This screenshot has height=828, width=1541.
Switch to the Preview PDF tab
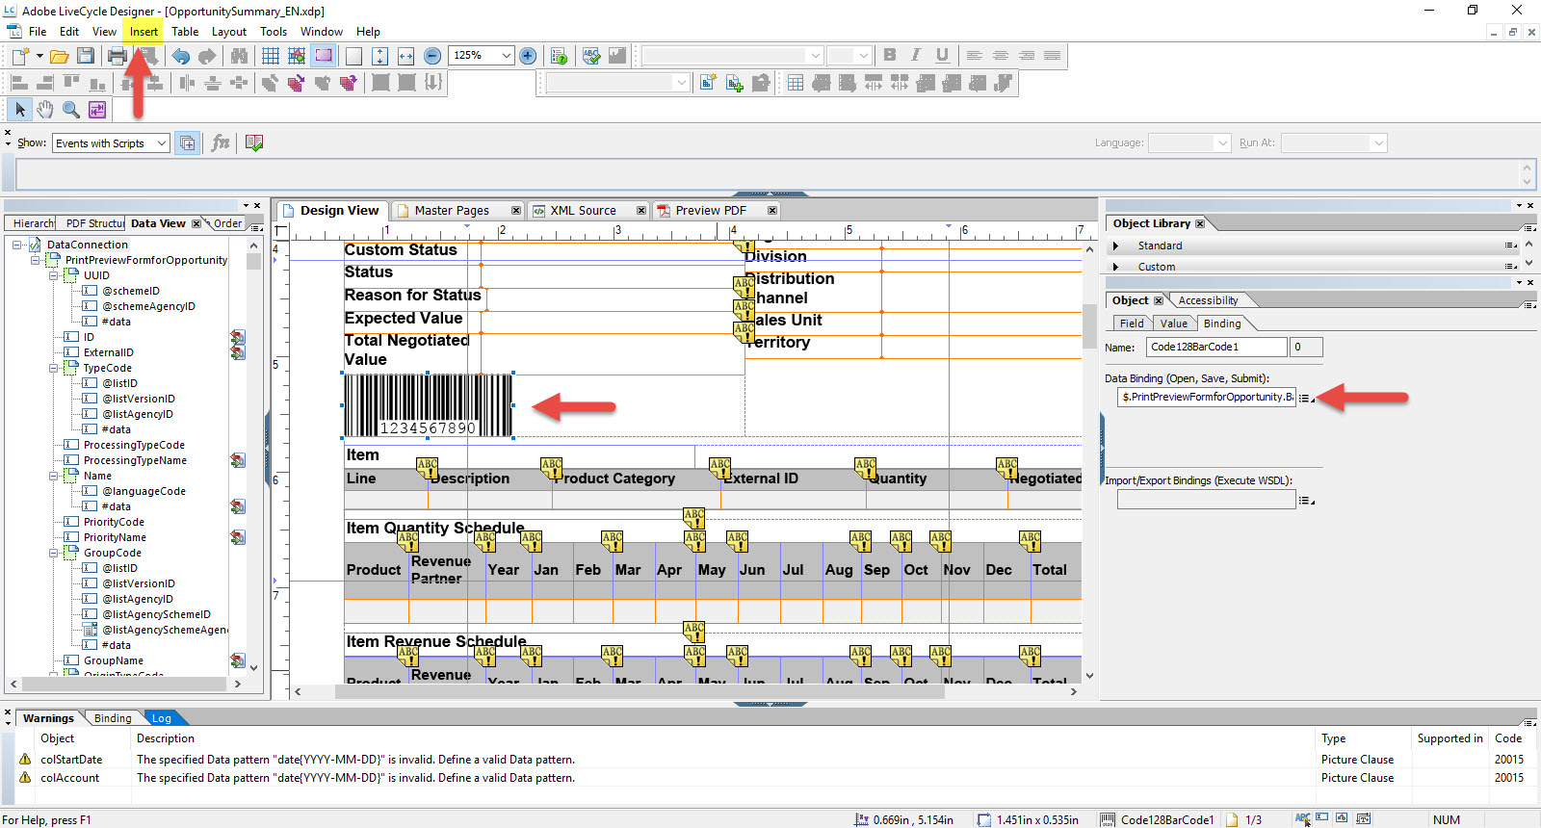pos(711,211)
